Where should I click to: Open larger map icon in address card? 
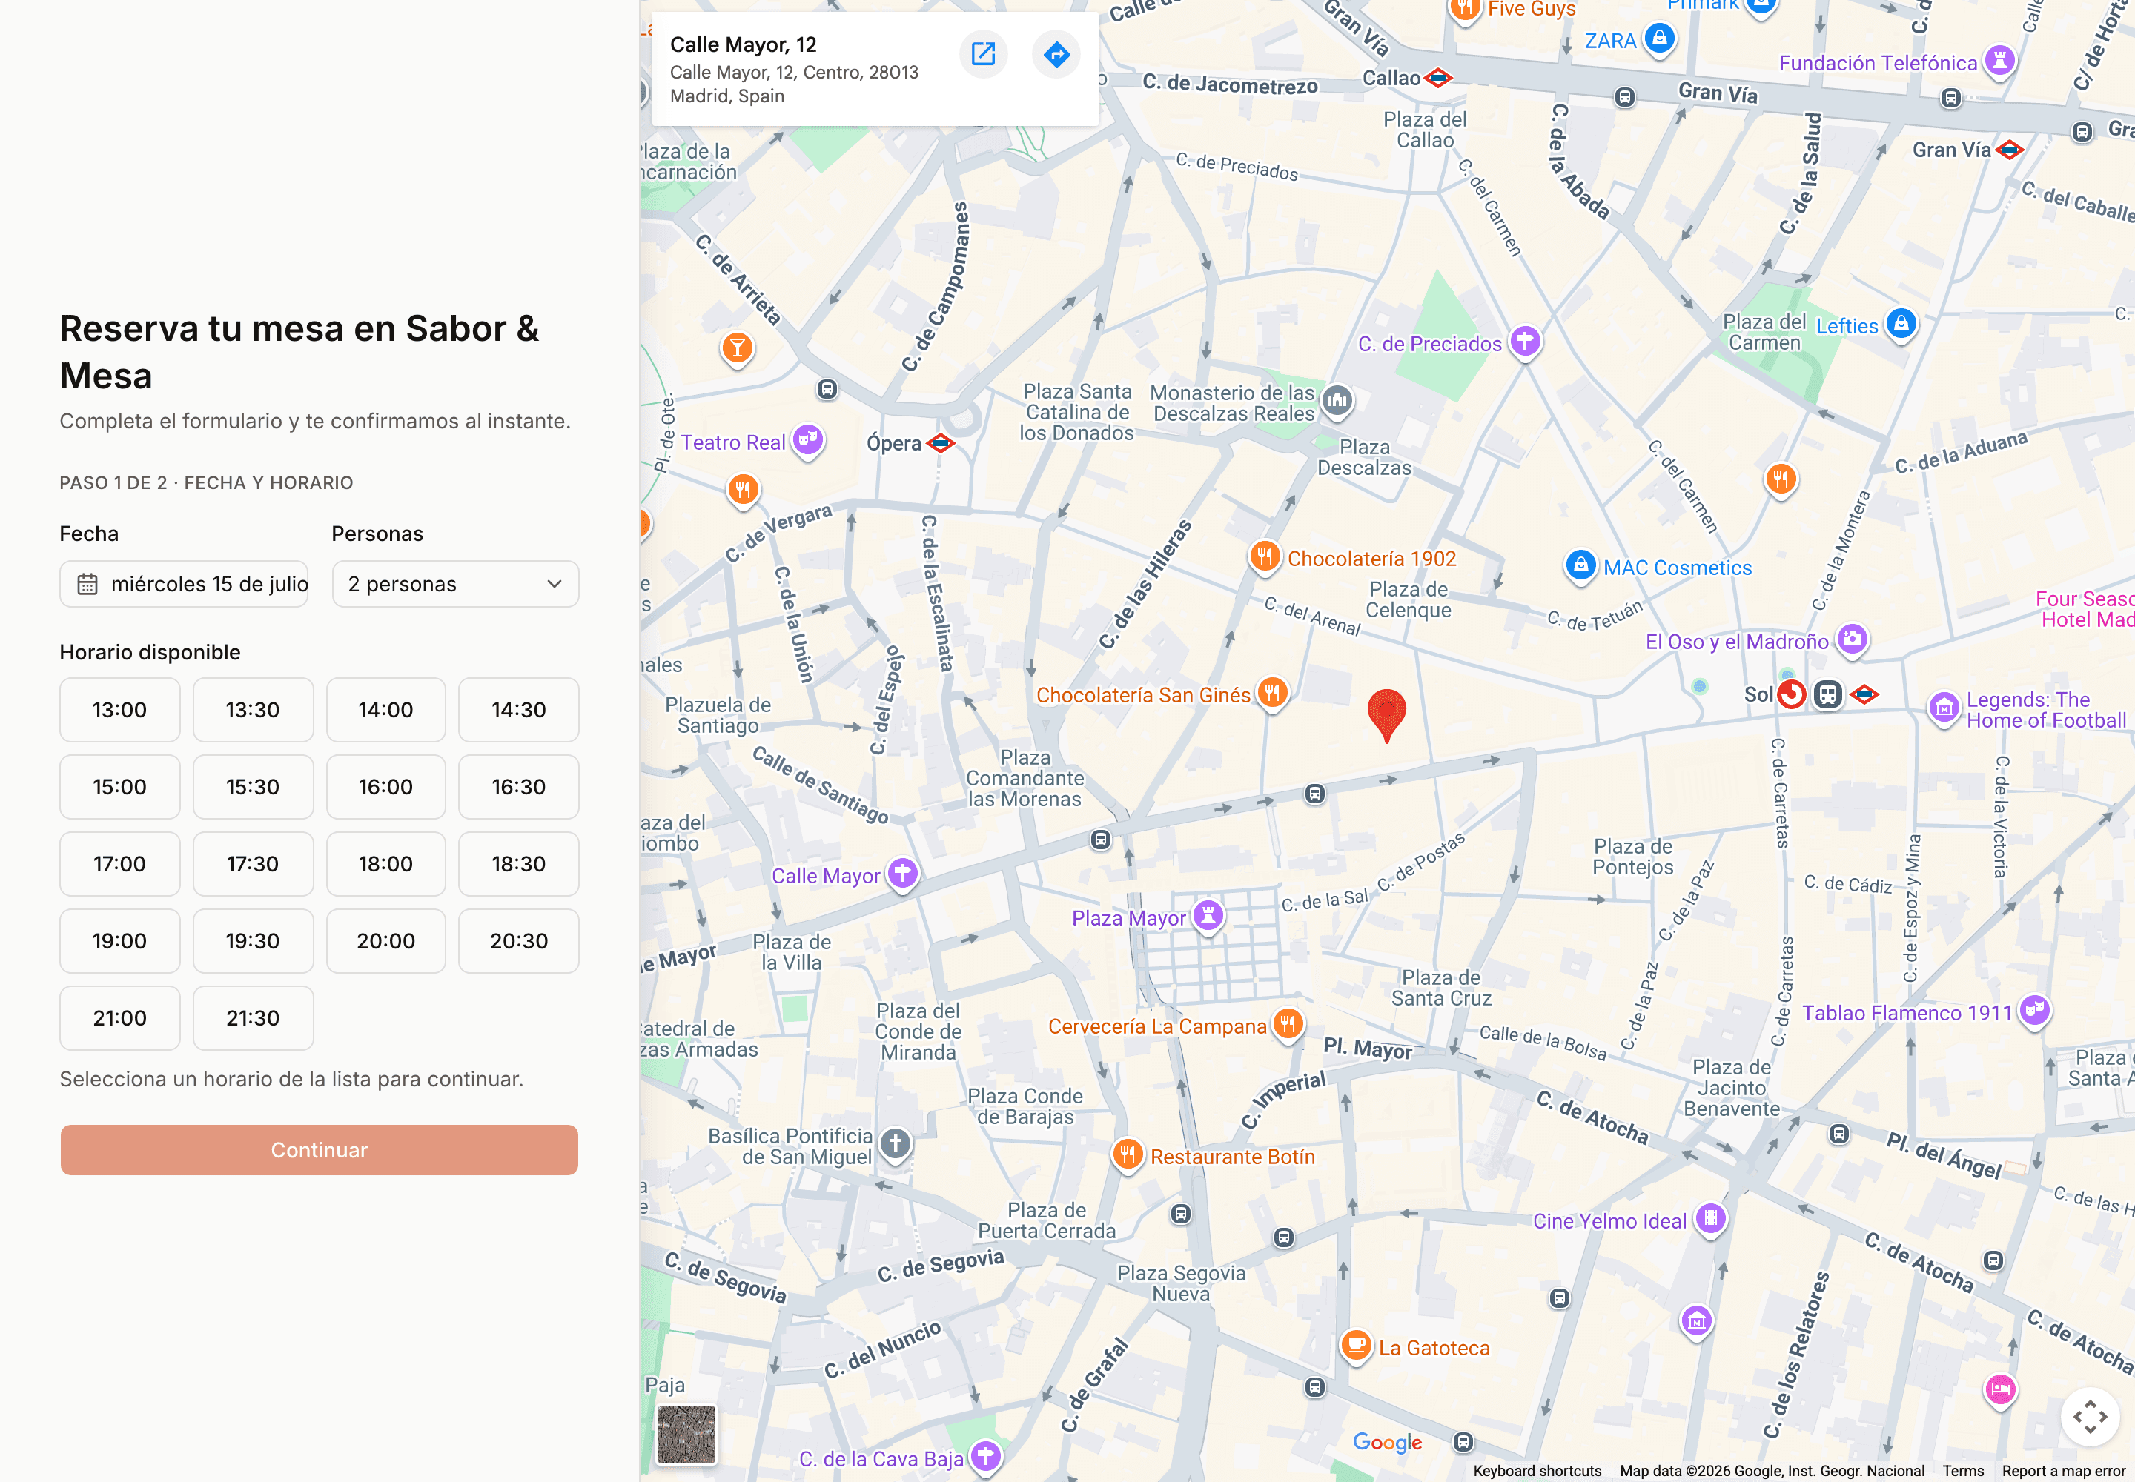coord(983,54)
